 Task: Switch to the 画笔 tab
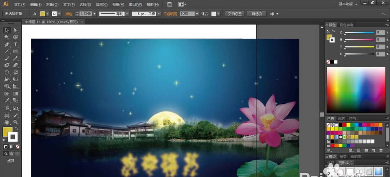point(342,119)
